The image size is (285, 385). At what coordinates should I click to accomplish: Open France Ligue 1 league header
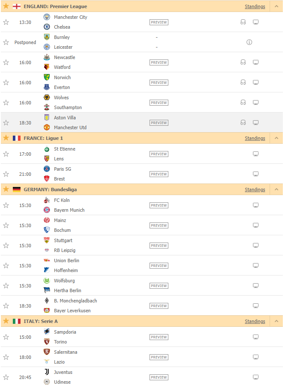[43, 138]
